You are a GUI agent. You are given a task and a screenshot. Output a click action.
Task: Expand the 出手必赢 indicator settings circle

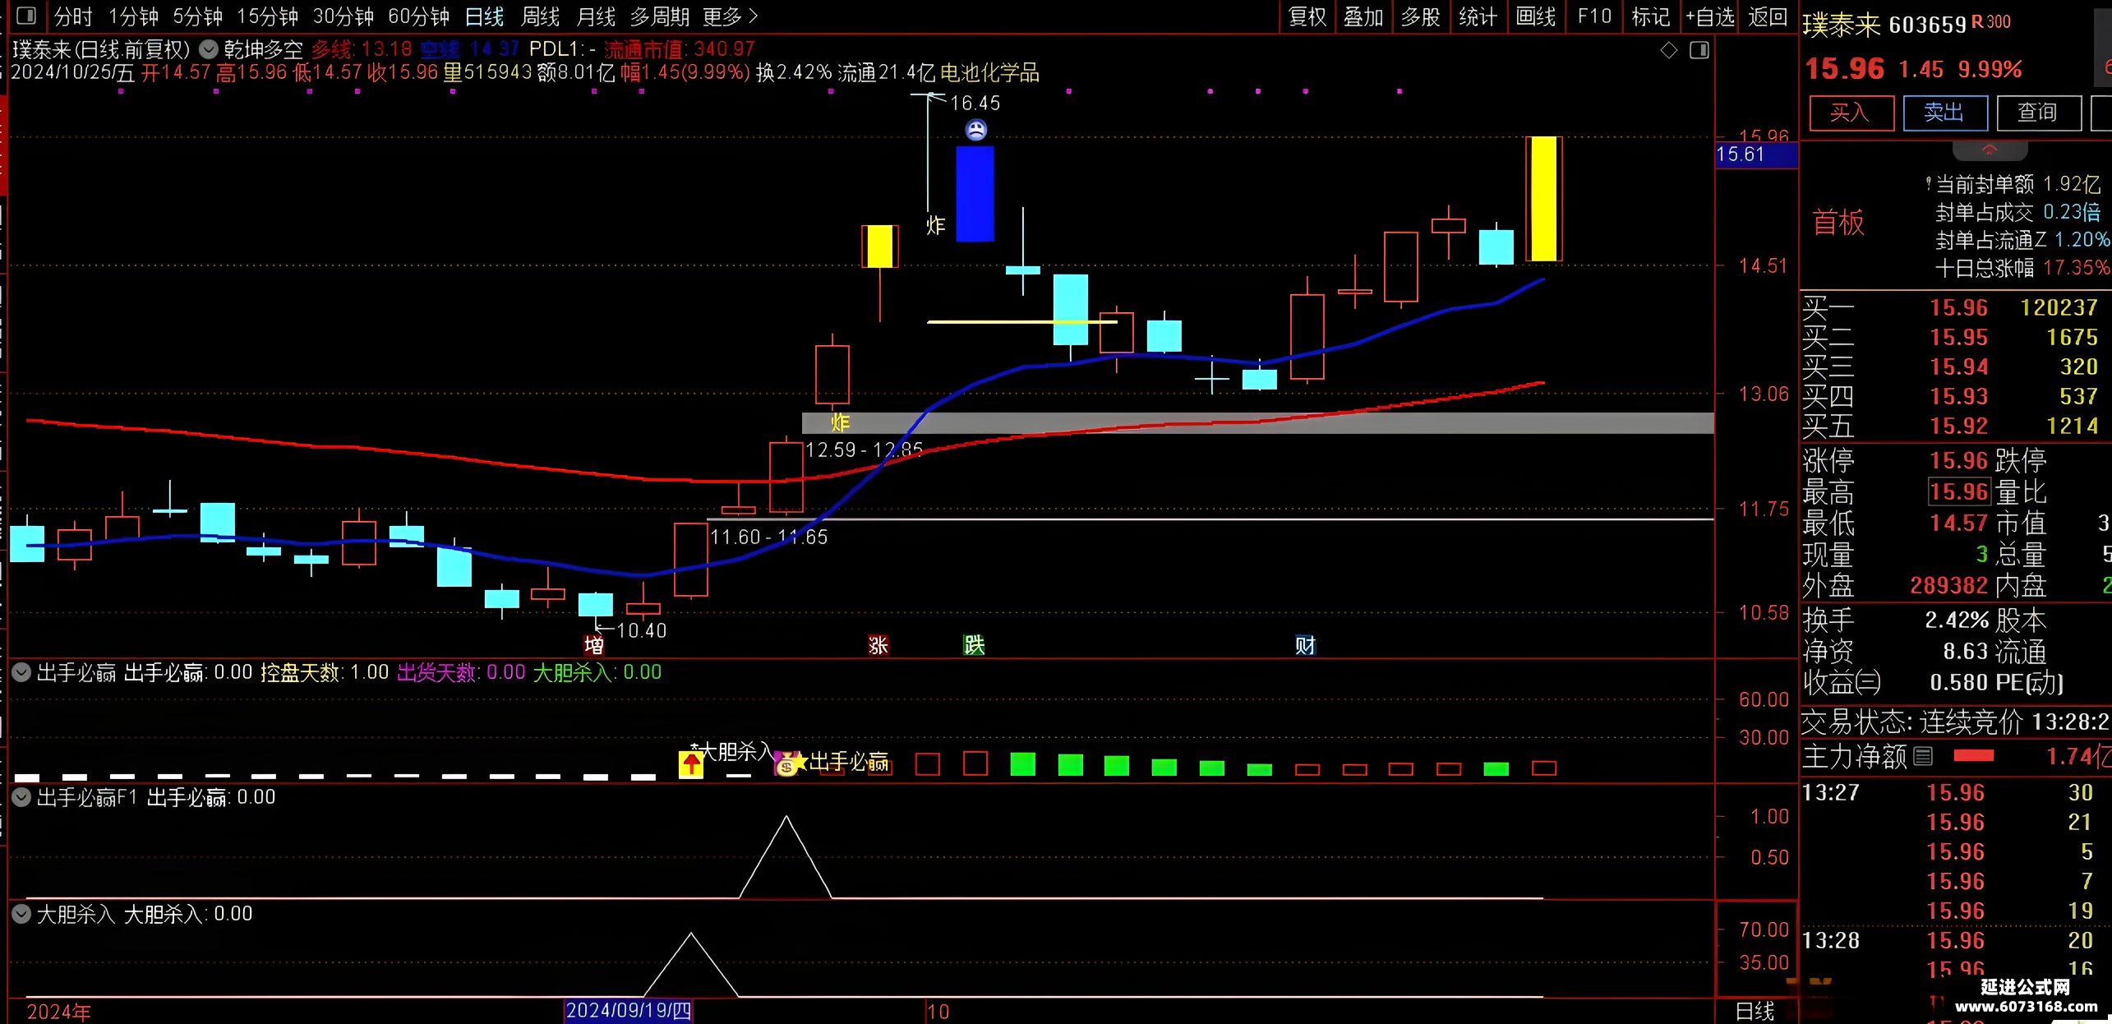click(21, 672)
